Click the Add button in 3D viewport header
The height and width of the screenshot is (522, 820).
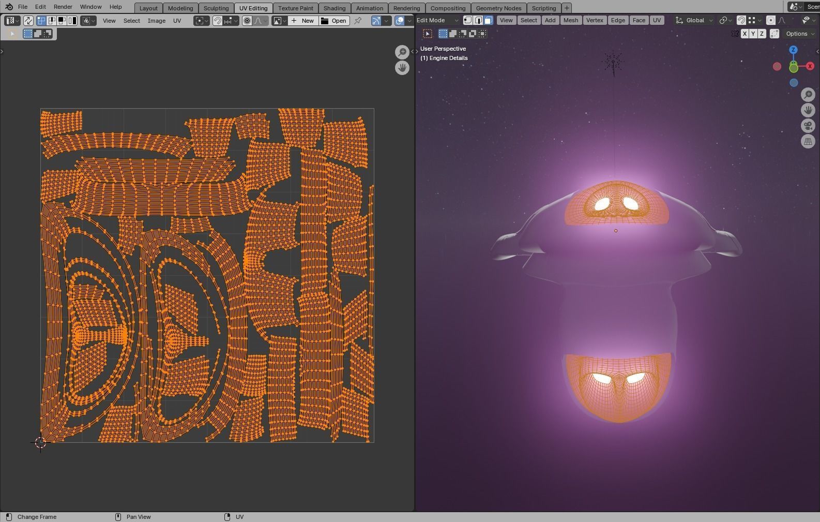point(550,20)
